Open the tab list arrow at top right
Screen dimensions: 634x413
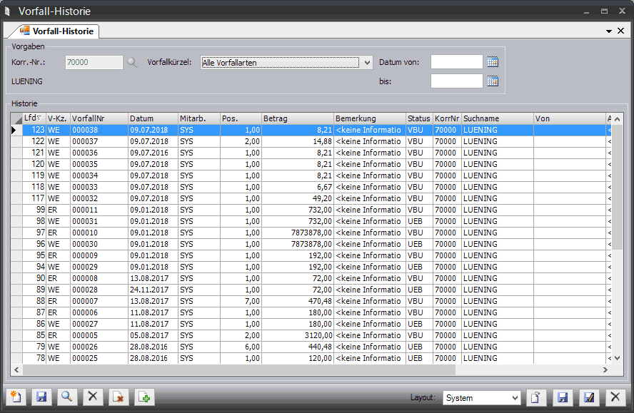coord(609,31)
